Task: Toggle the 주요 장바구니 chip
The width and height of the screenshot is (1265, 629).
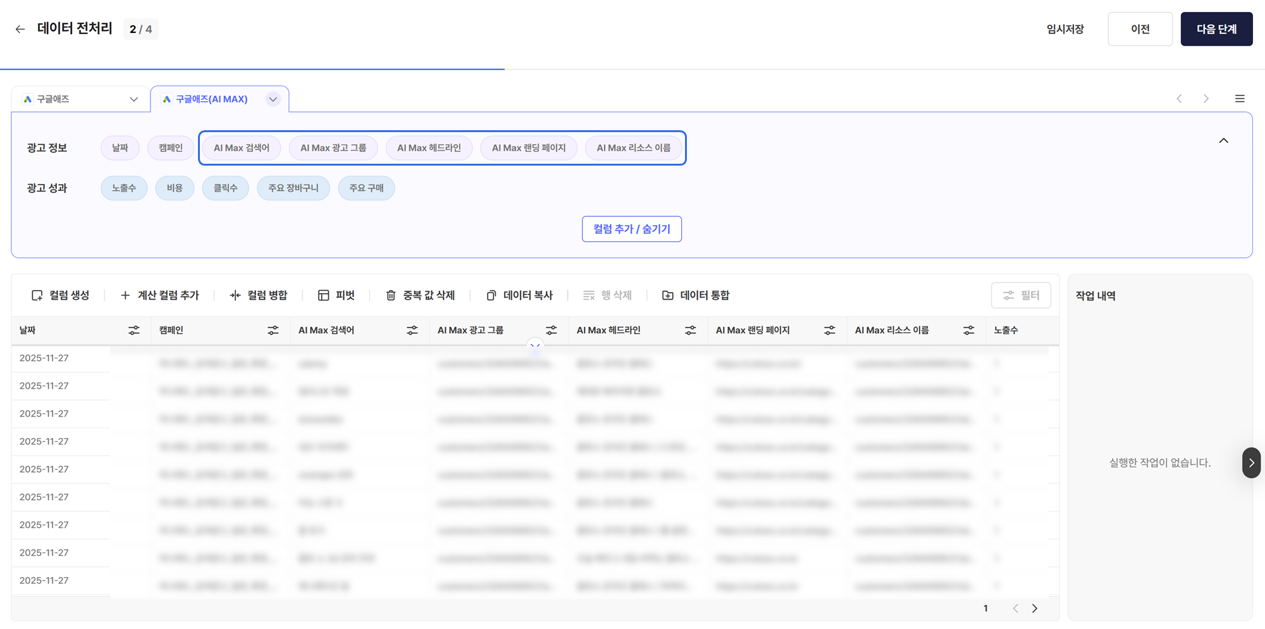Action: pos(293,188)
